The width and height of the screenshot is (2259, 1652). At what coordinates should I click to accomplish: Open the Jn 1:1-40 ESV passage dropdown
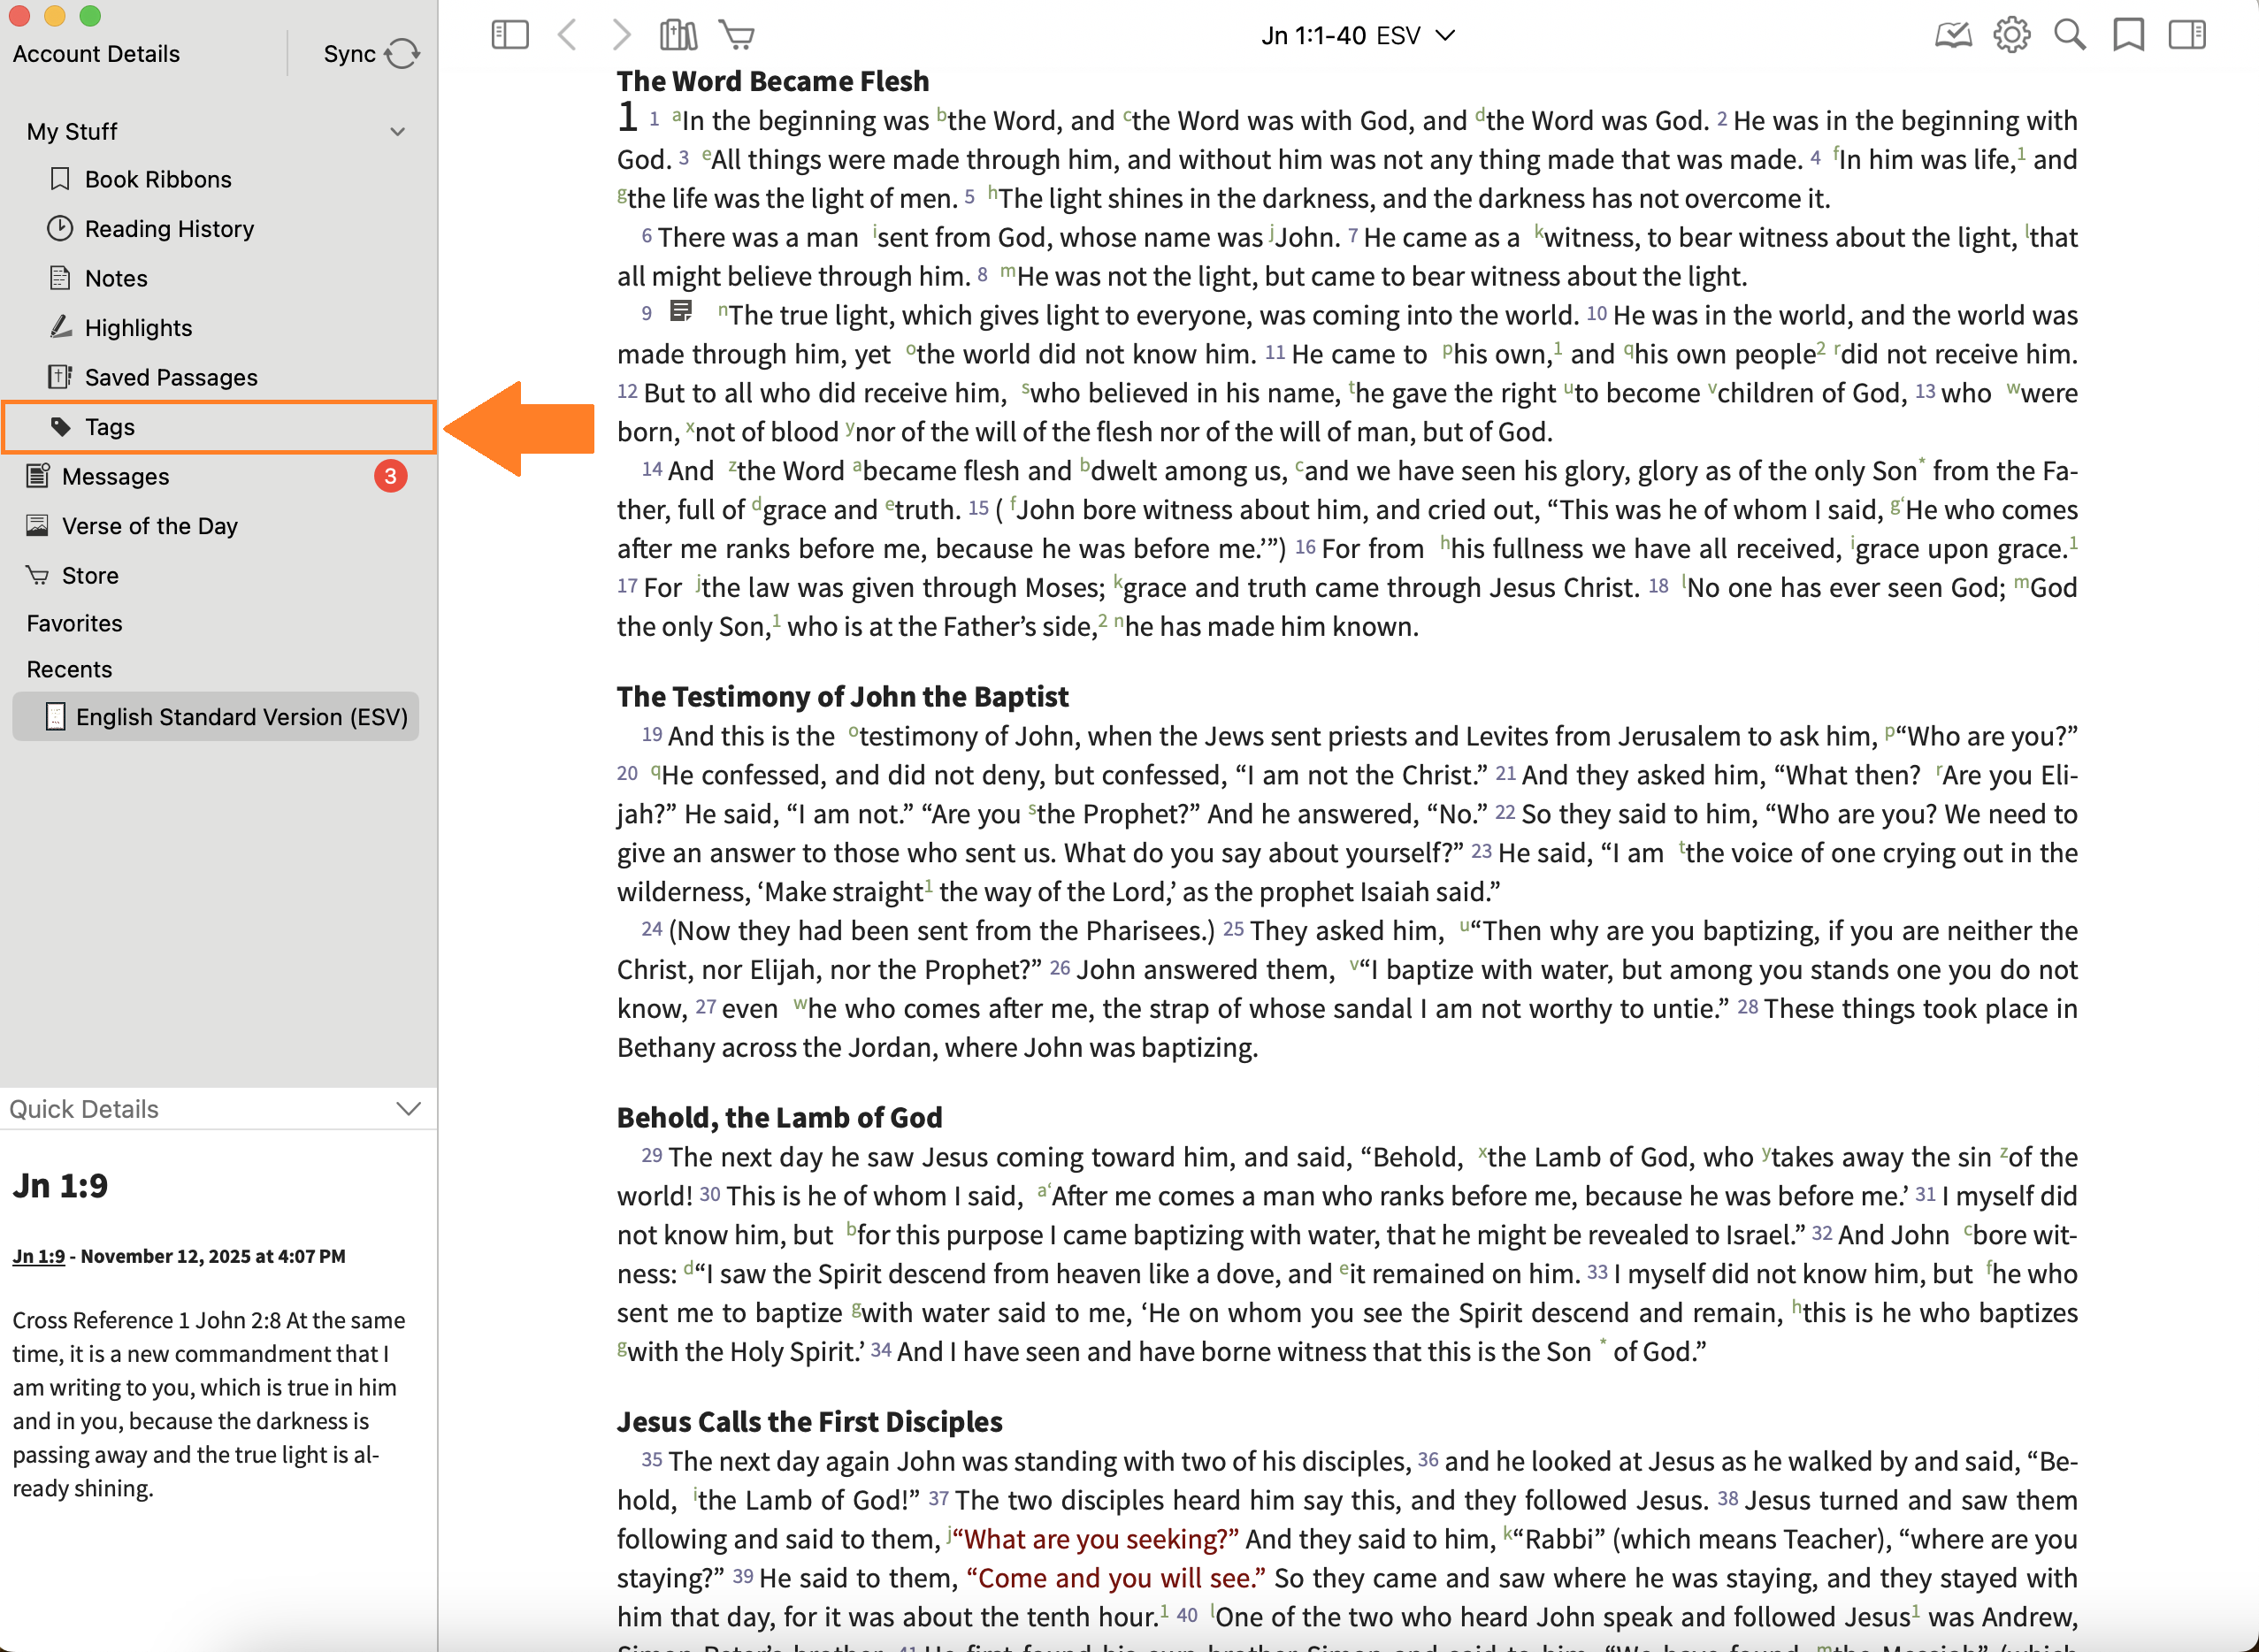coord(1357,36)
